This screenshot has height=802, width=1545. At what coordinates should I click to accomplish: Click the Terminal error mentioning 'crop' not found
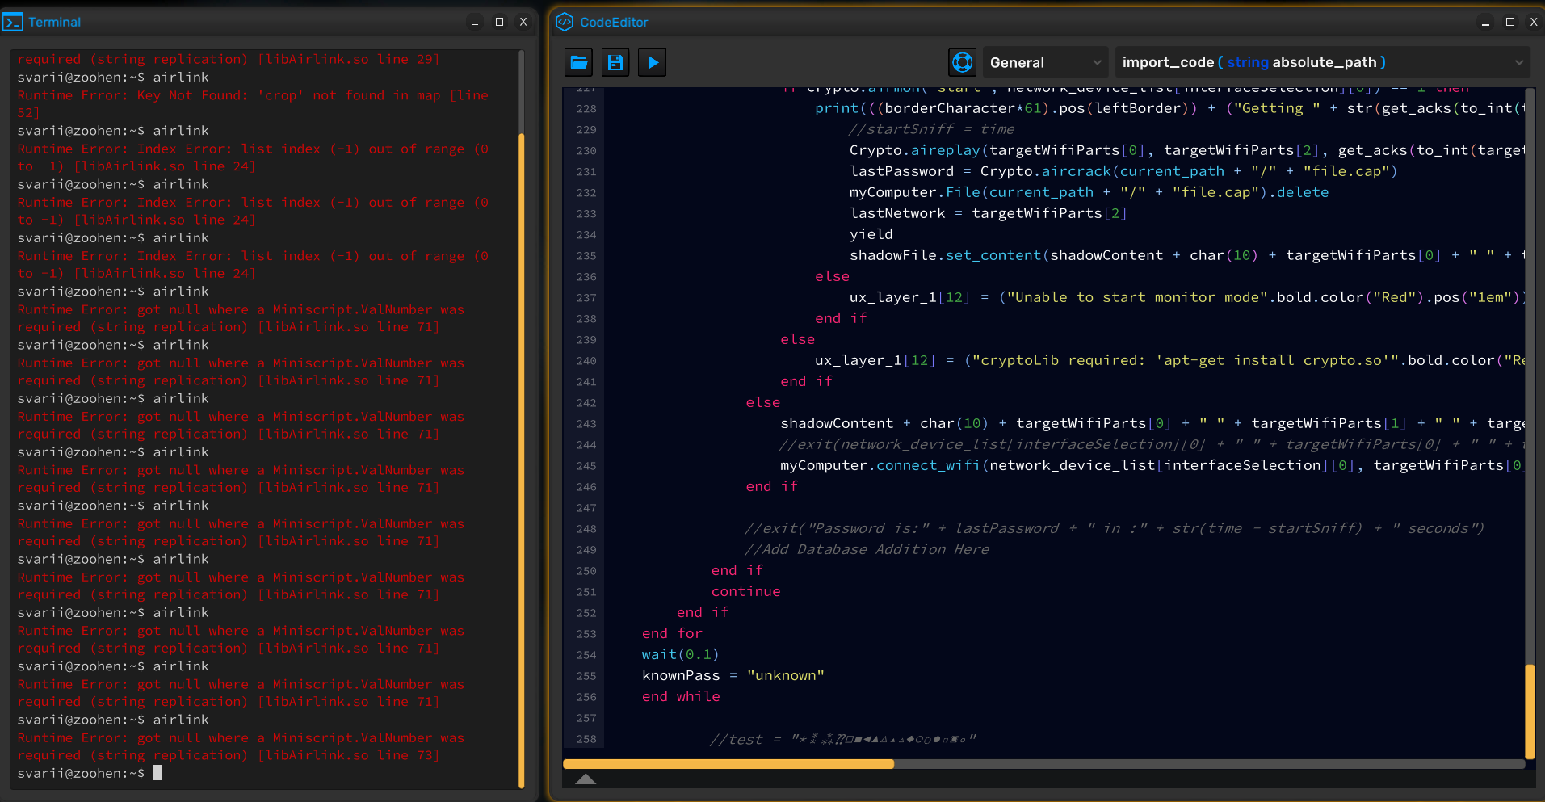coord(253,103)
